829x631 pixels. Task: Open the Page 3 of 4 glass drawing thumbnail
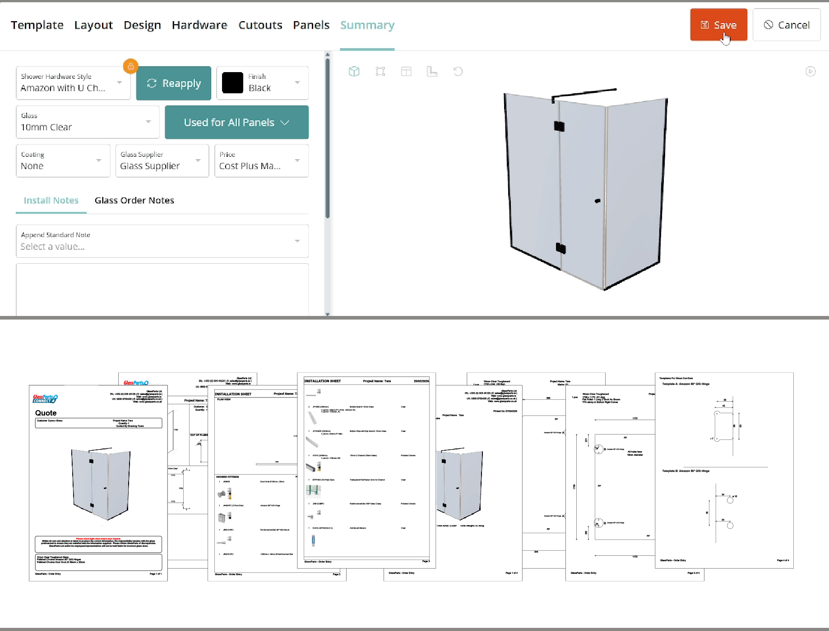(610, 483)
